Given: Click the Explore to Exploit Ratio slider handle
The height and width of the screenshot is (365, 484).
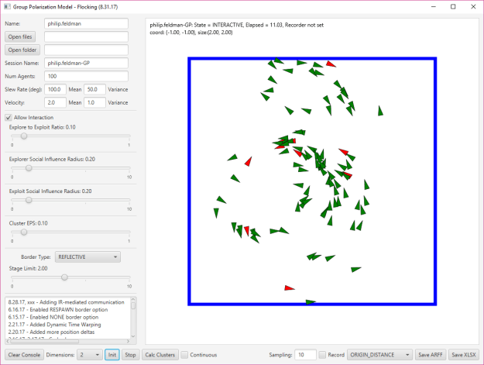Looking at the screenshot, I should [23, 136].
